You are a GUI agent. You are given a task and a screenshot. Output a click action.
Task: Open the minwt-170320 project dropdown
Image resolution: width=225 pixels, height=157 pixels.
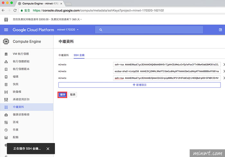68,30
